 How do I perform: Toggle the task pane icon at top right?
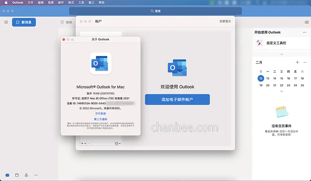point(307,22)
